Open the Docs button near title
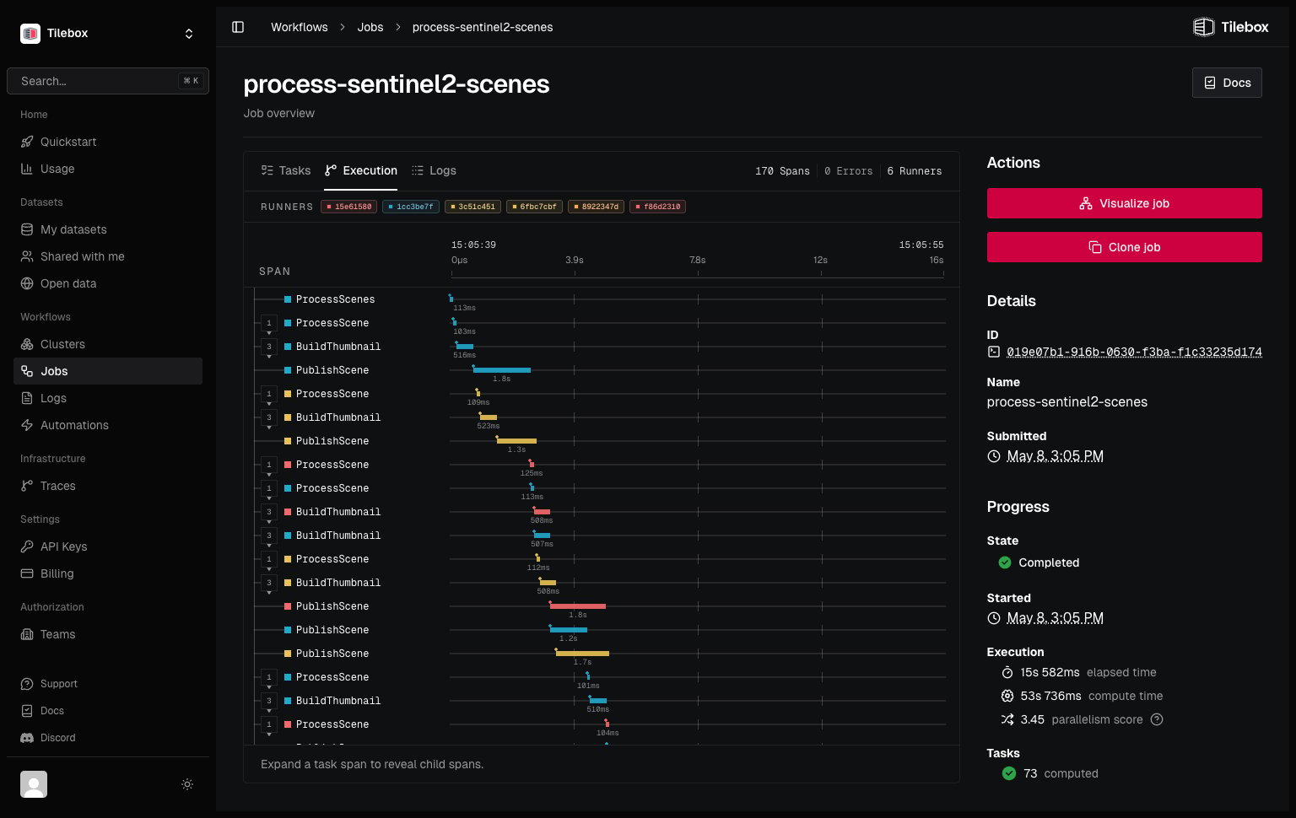This screenshot has height=818, width=1296. pyautogui.click(x=1227, y=83)
